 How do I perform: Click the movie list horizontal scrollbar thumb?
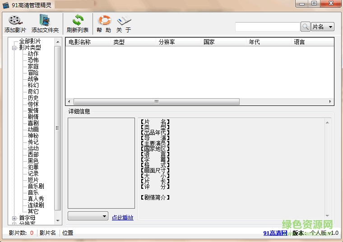[x=157, y=101]
